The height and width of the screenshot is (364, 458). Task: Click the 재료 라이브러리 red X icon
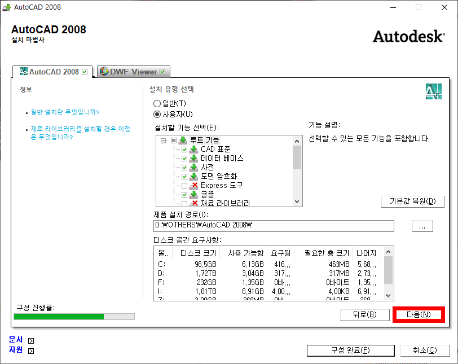[193, 203]
